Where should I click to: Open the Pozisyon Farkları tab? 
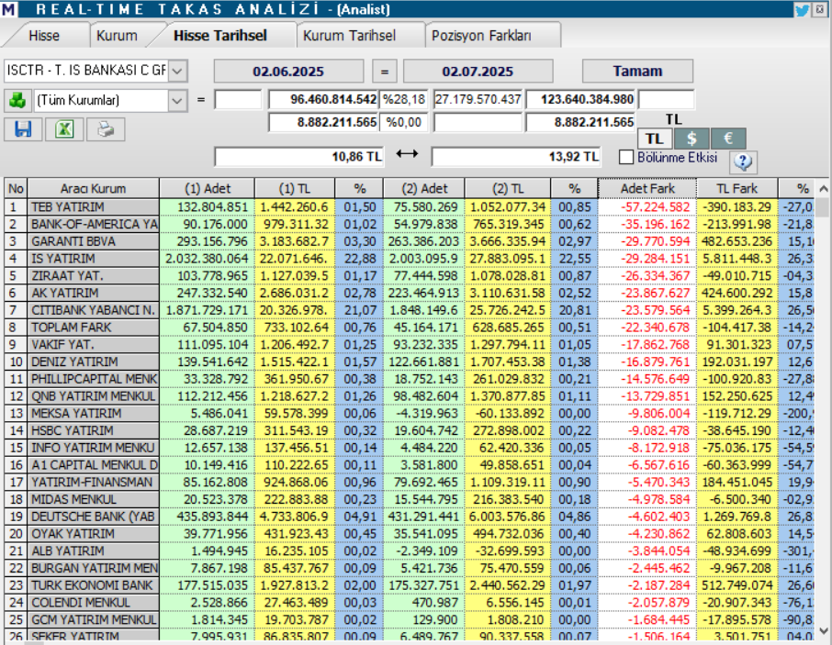point(481,36)
